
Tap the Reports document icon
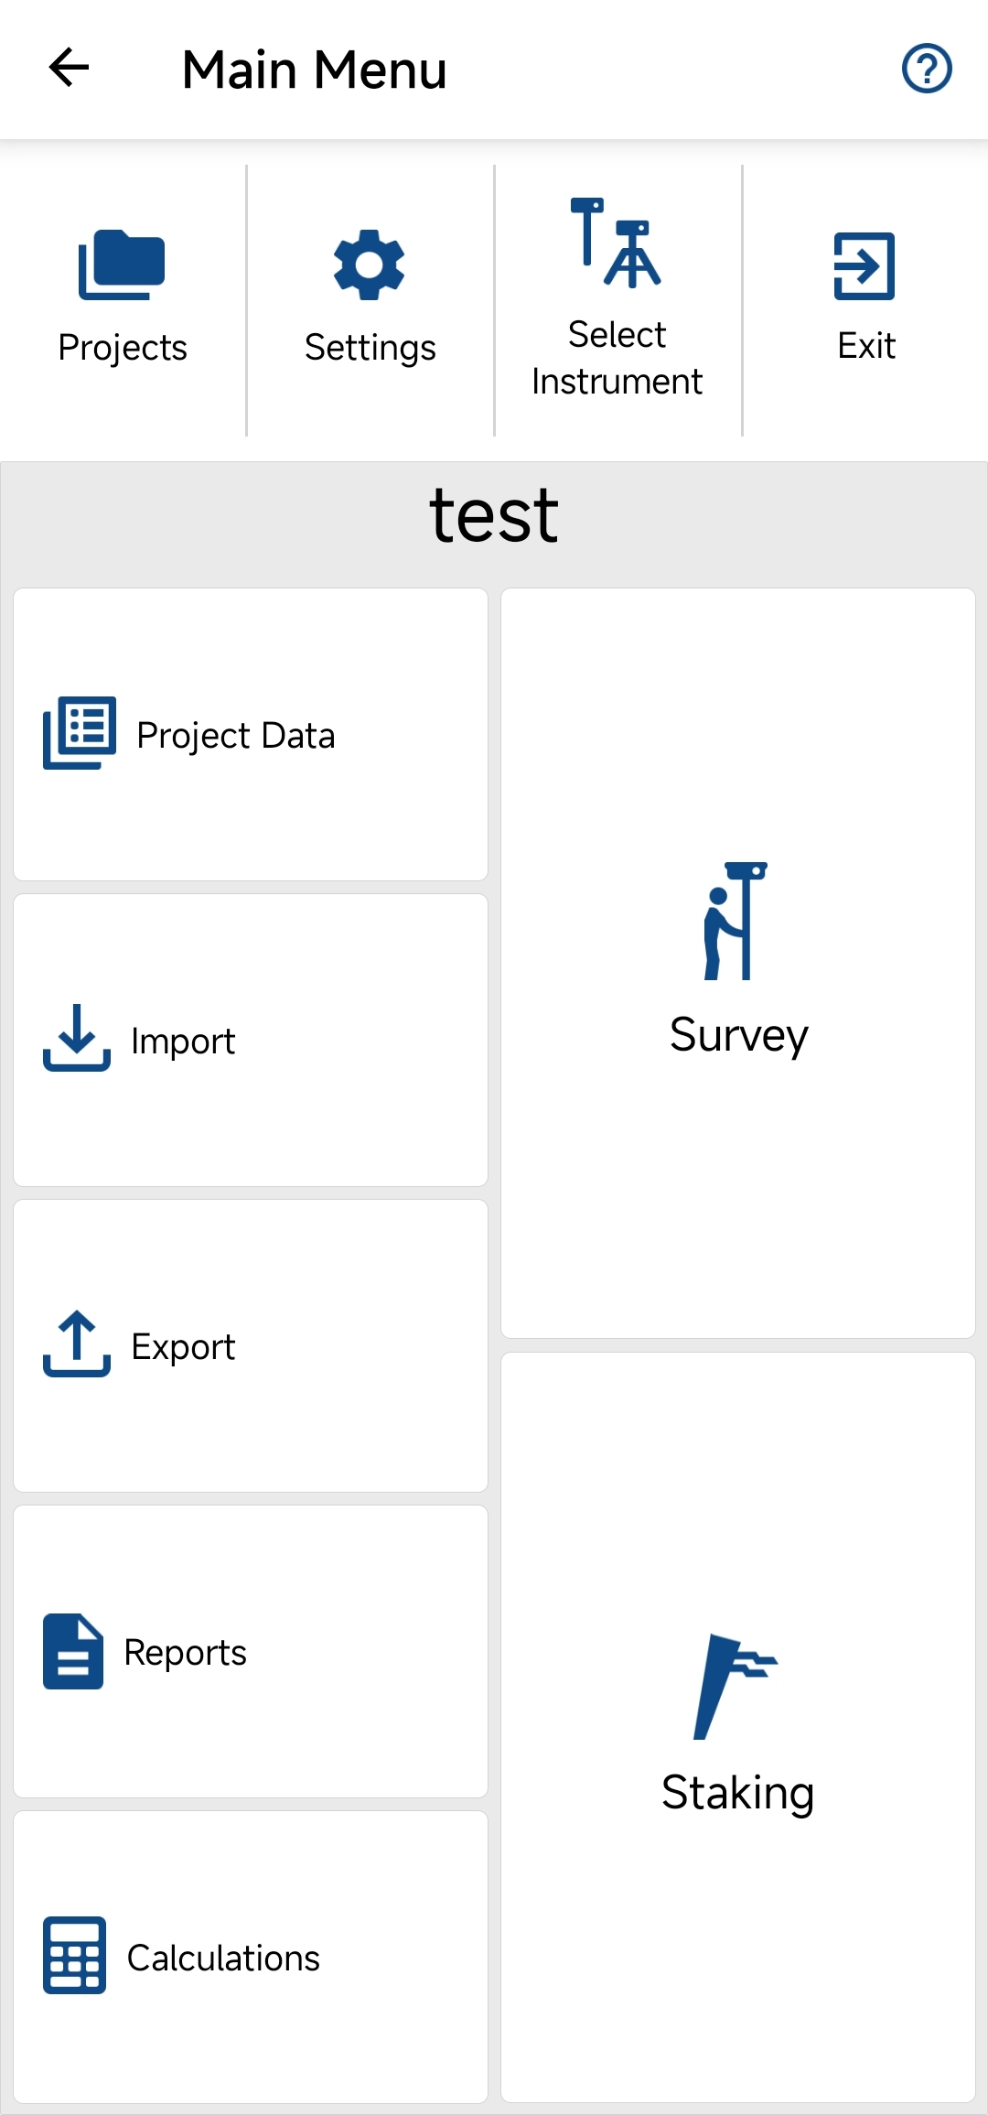tap(73, 1651)
